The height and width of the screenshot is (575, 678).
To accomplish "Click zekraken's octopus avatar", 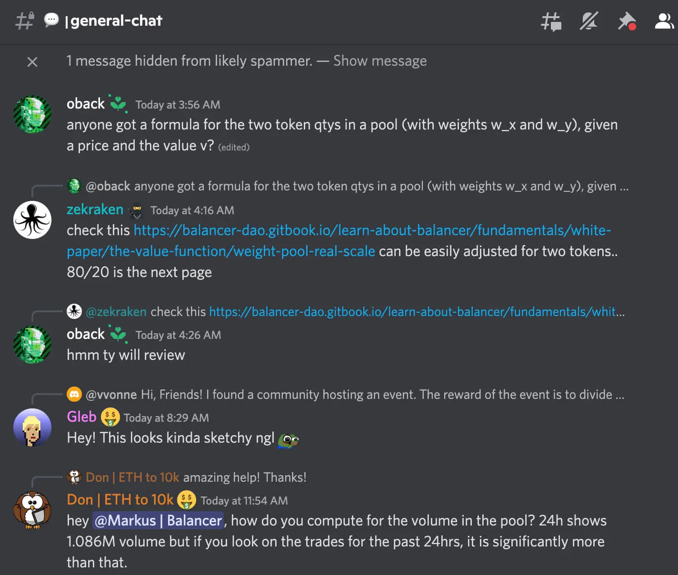I will [32, 219].
